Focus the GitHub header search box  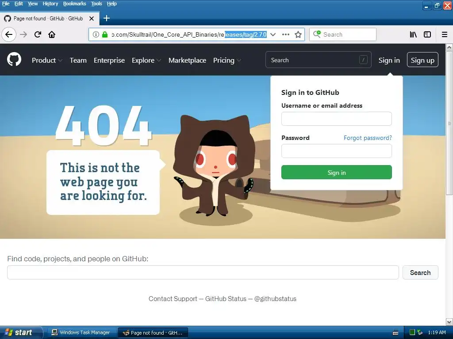point(319,60)
